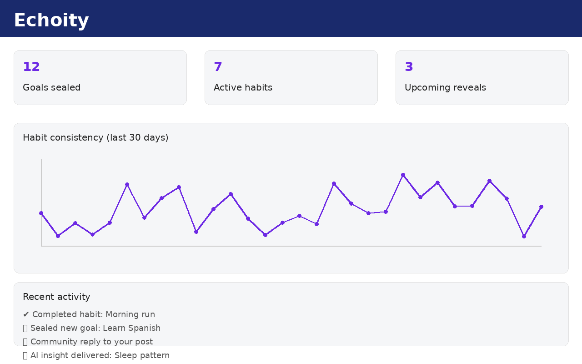Click the Goals sealed count number 12
This screenshot has width=582, height=364.
[31, 66]
